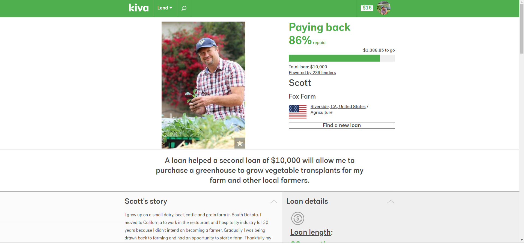524x244 pixels.
Task: Click Scott's borrower photo
Action: click(x=203, y=85)
